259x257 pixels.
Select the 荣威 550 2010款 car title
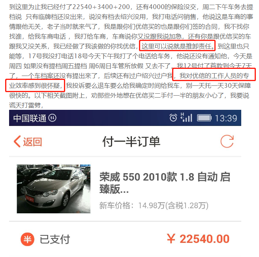pyautogui.click(x=165, y=183)
